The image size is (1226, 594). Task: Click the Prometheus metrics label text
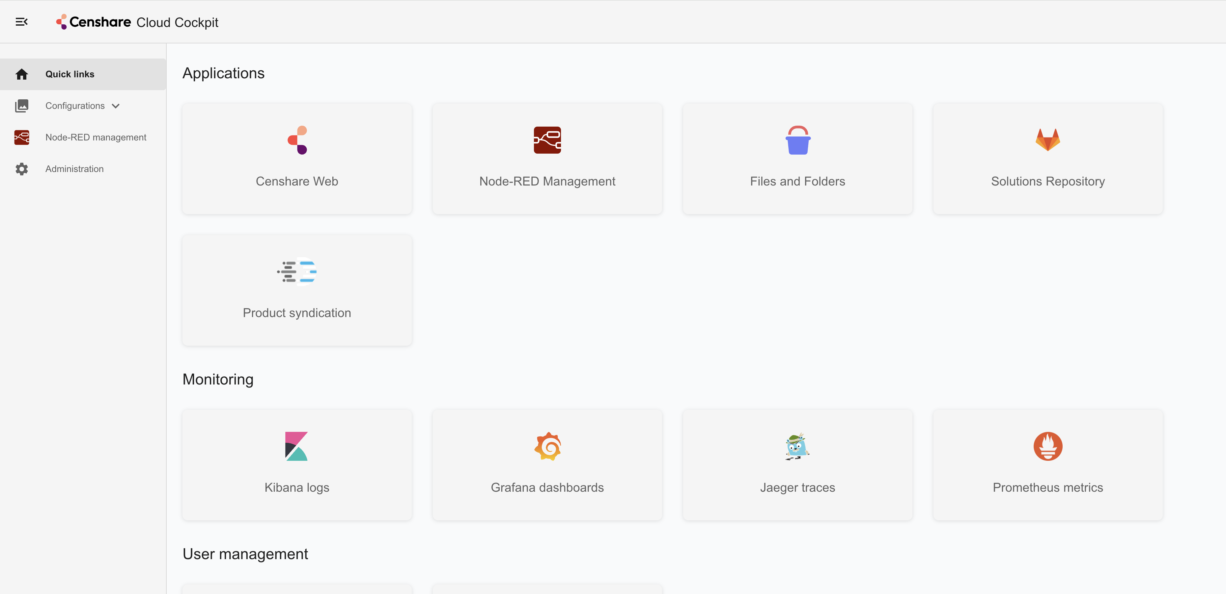coord(1047,487)
